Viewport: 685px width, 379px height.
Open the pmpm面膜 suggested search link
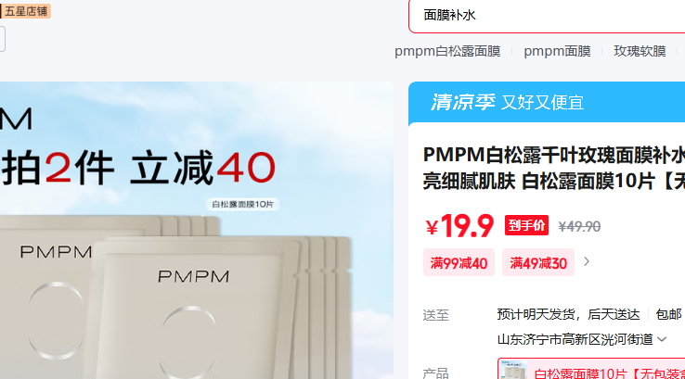click(557, 51)
